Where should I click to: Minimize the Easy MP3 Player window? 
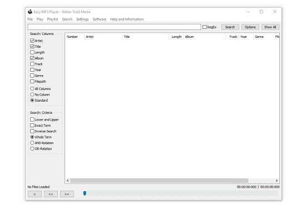pyautogui.click(x=248, y=12)
